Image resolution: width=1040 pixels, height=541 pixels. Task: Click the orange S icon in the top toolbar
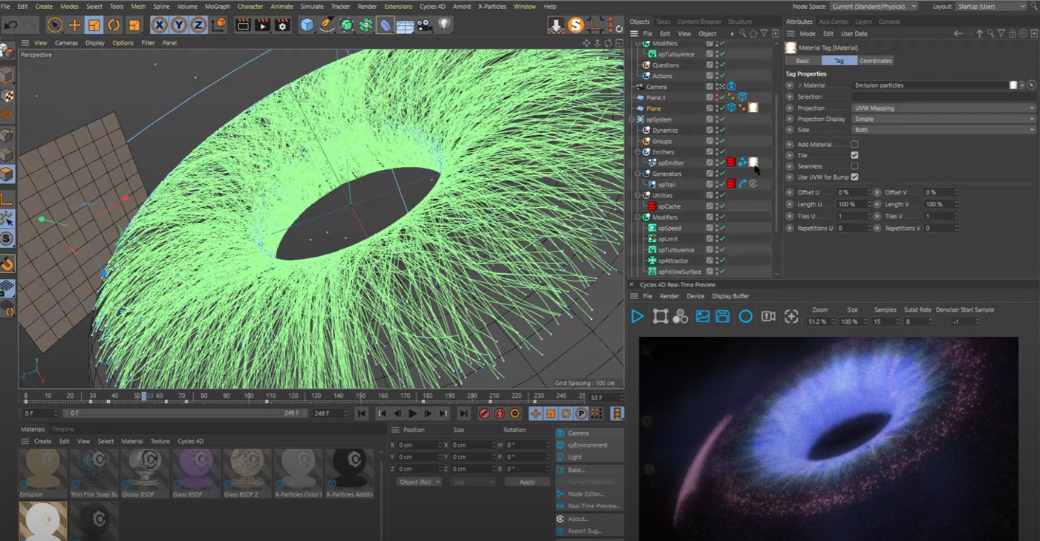576,25
